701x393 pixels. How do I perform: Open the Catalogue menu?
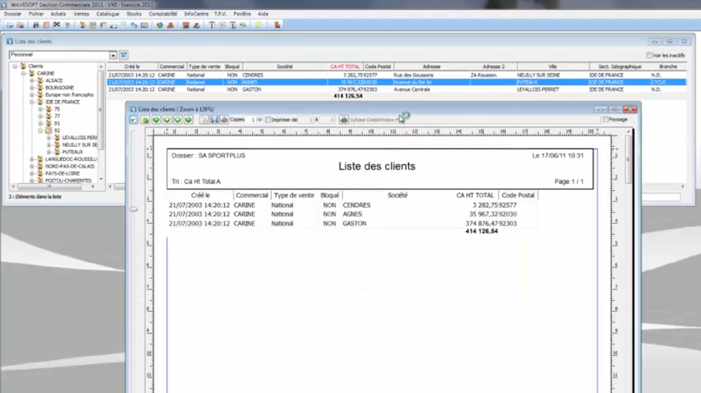[x=108, y=14]
